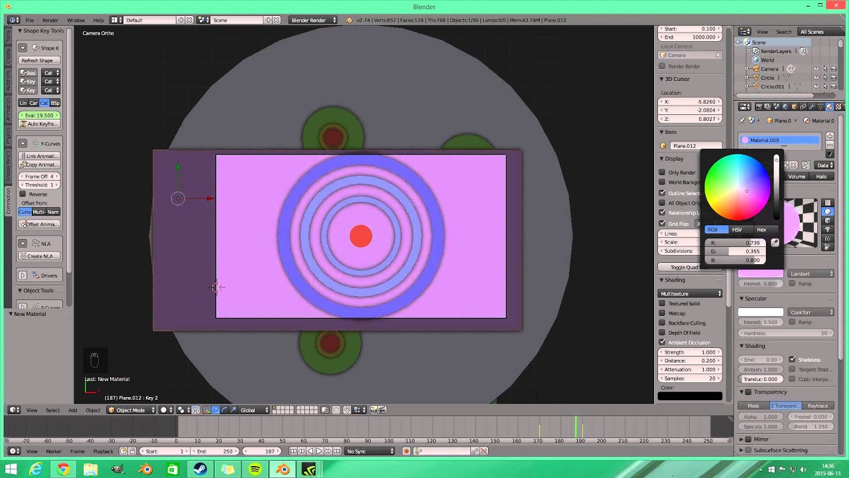Toggle the Reverse checkbox in F-Curves
Screen dimensions: 849x478
click(x=23, y=195)
